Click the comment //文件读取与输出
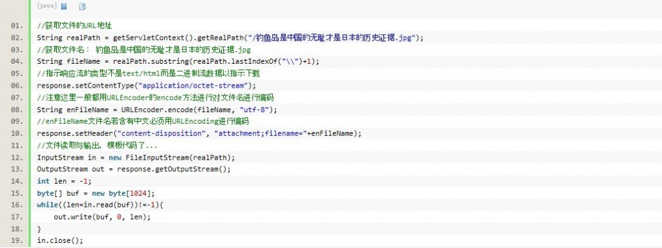662x248 pixels. 97,146
